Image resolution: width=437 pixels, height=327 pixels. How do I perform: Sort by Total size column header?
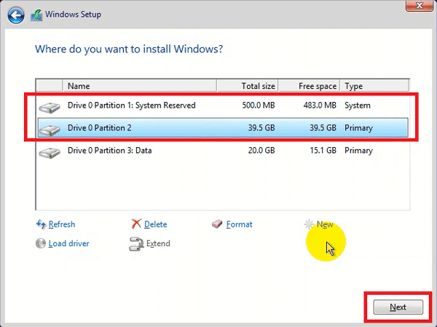click(x=248, y=86)
